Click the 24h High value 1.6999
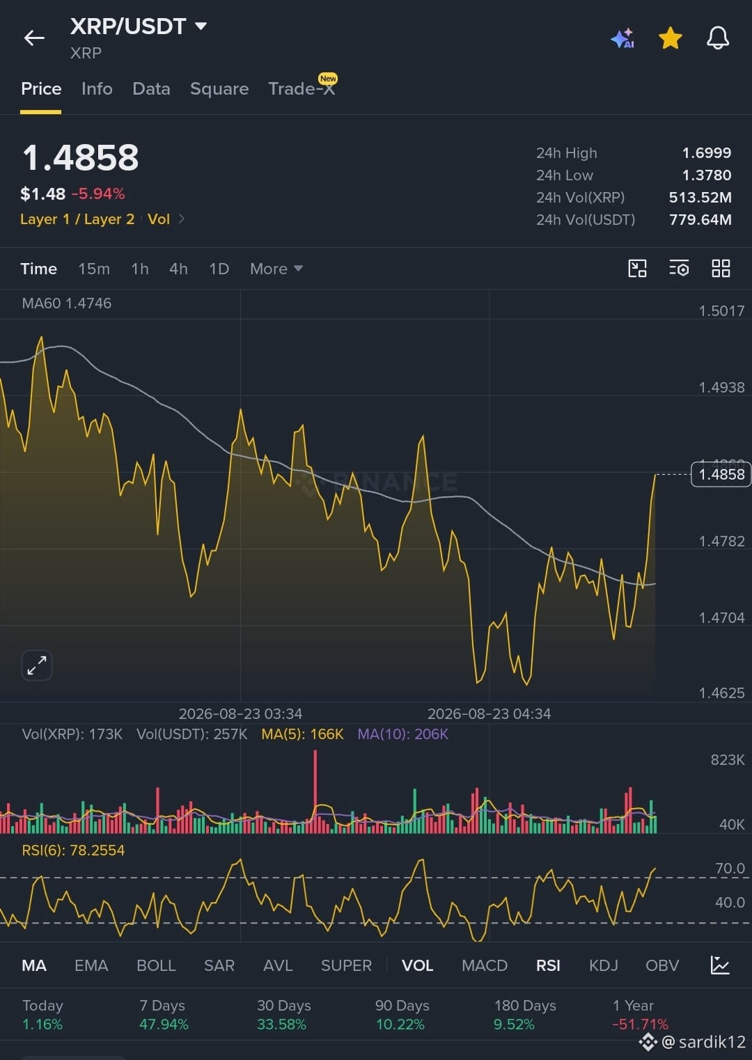752x1060 pixels. click(707, 153)
